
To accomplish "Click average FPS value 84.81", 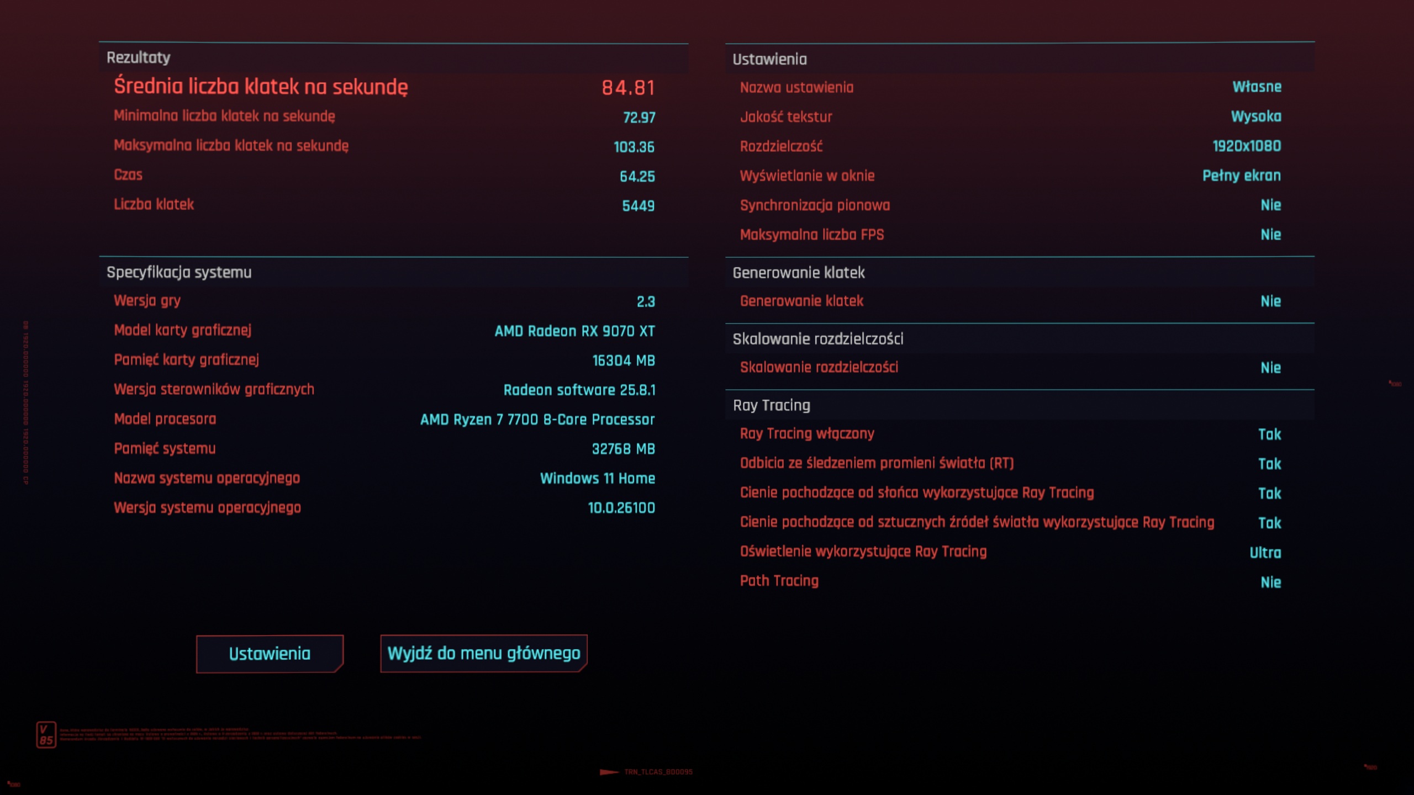I will pyautogui.click(x=628, y=87).
